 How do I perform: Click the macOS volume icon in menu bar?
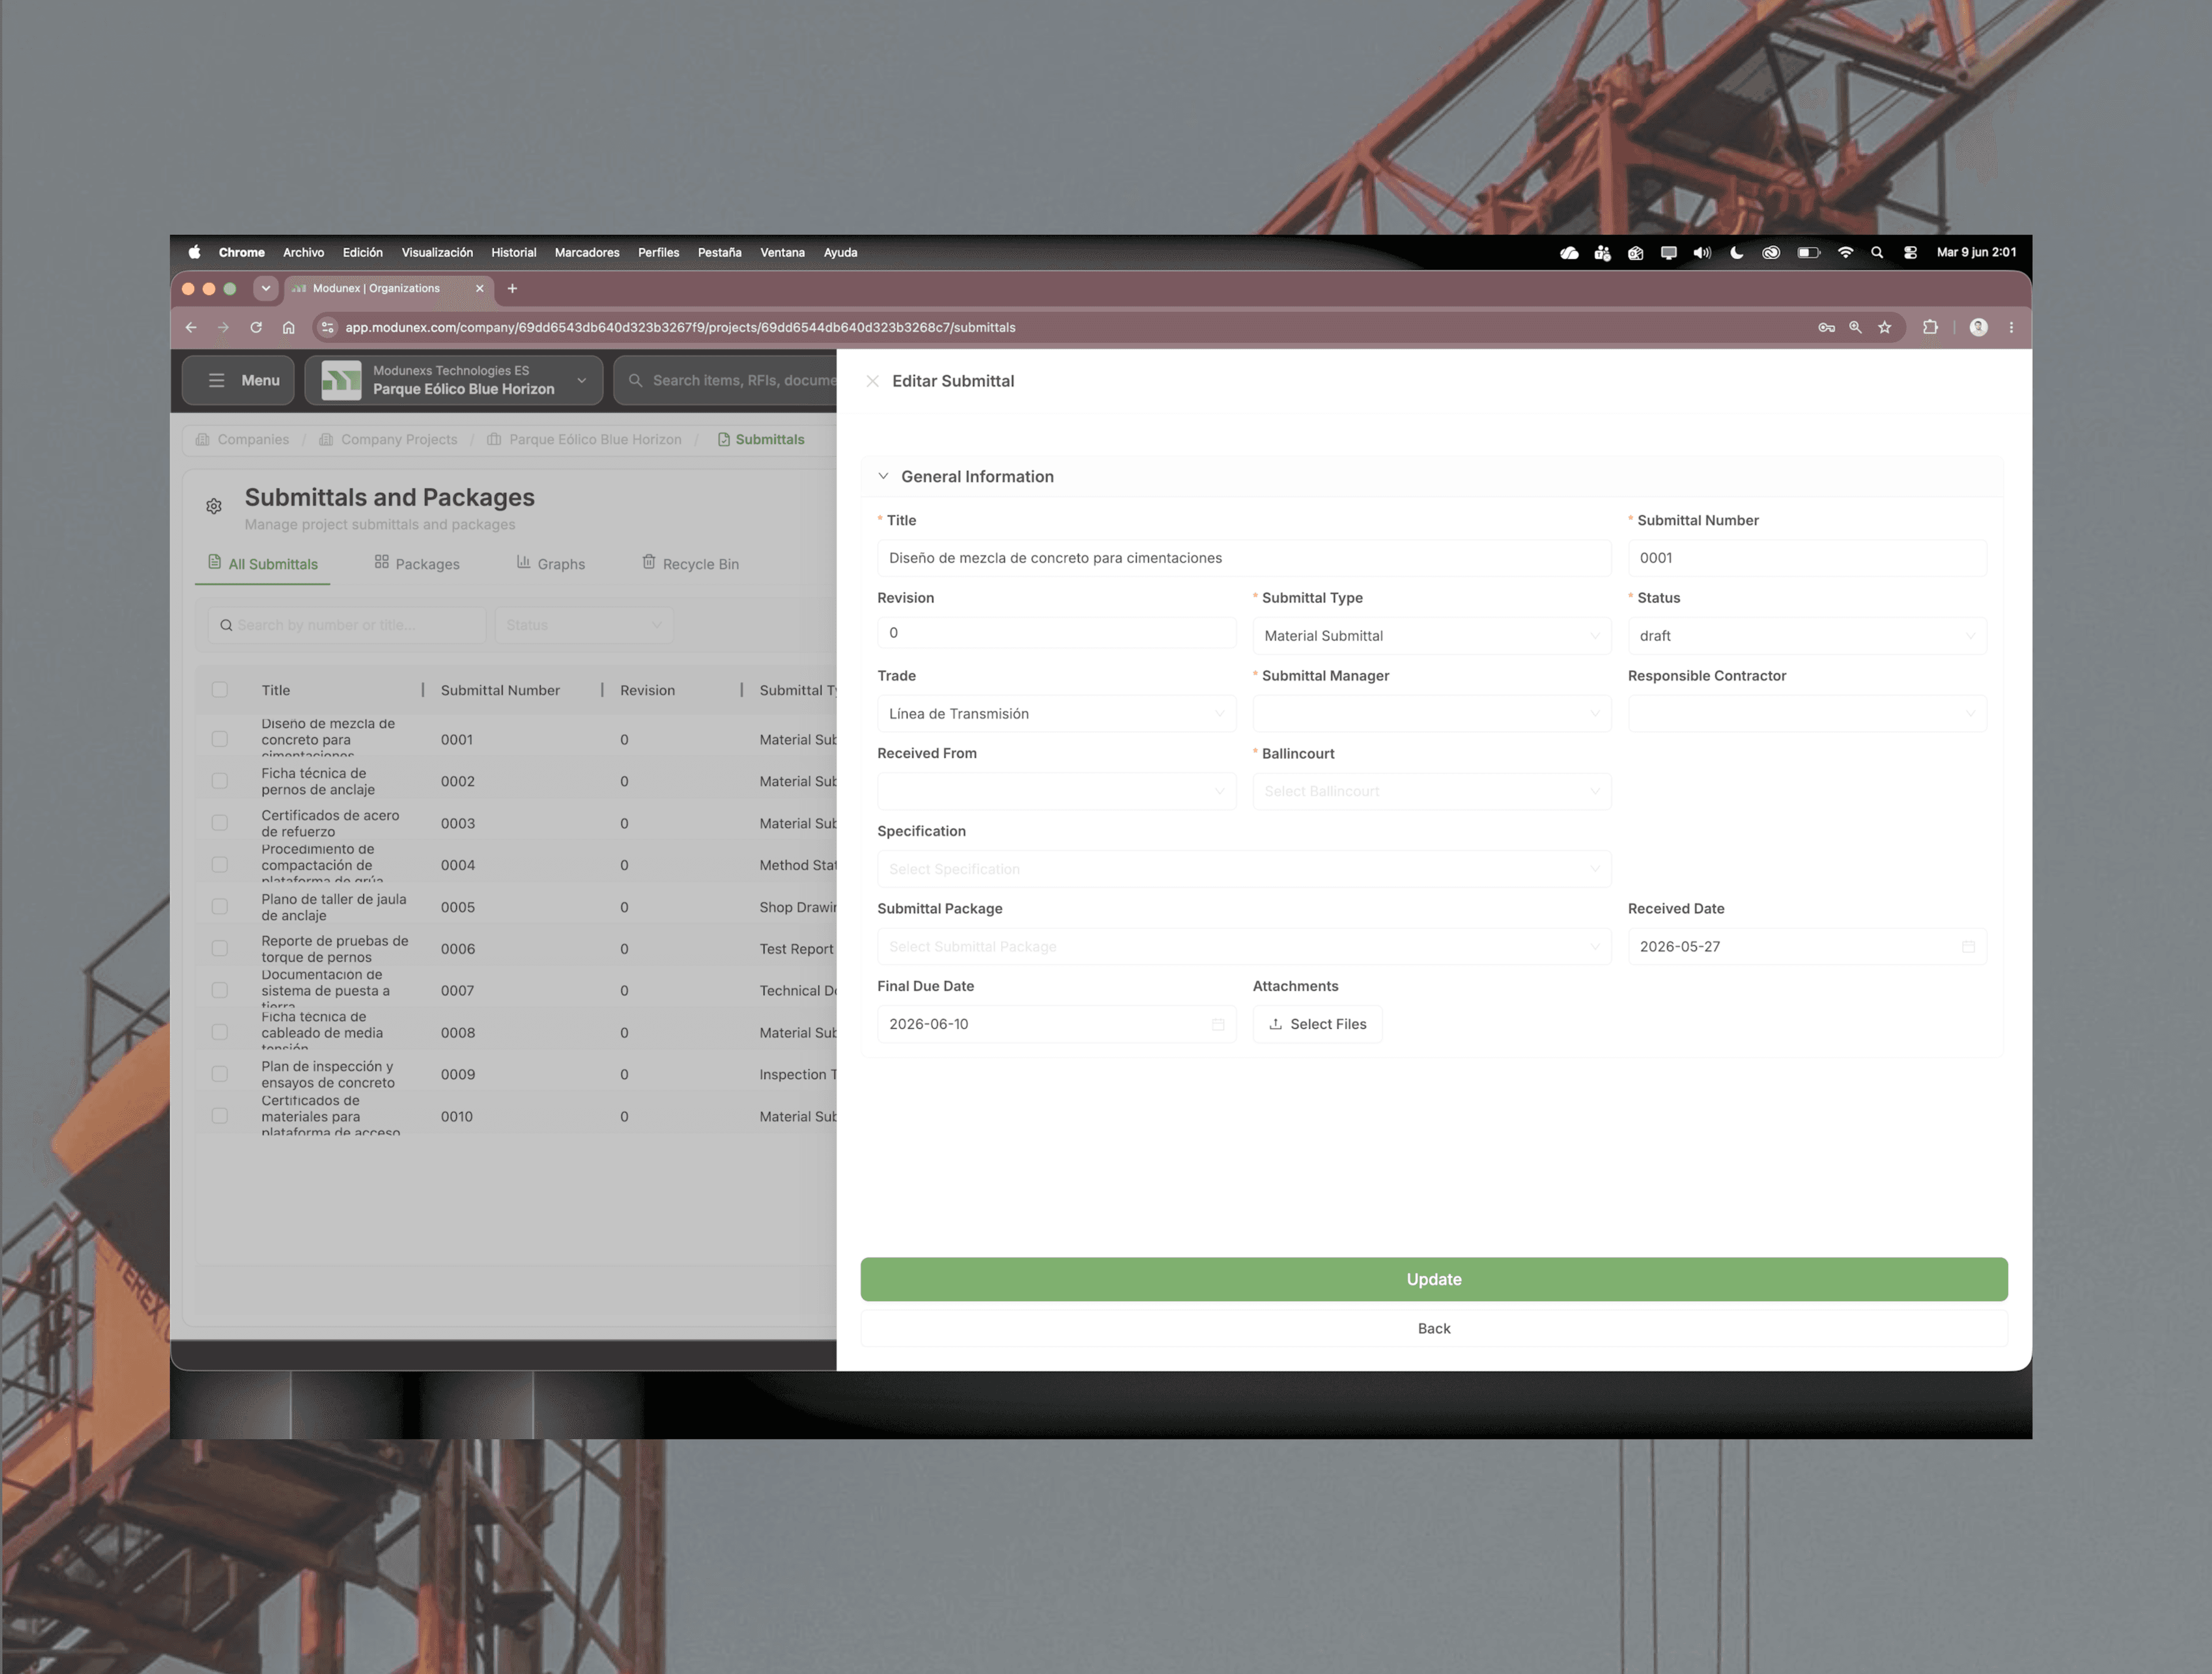click(x=1702, y=253)
